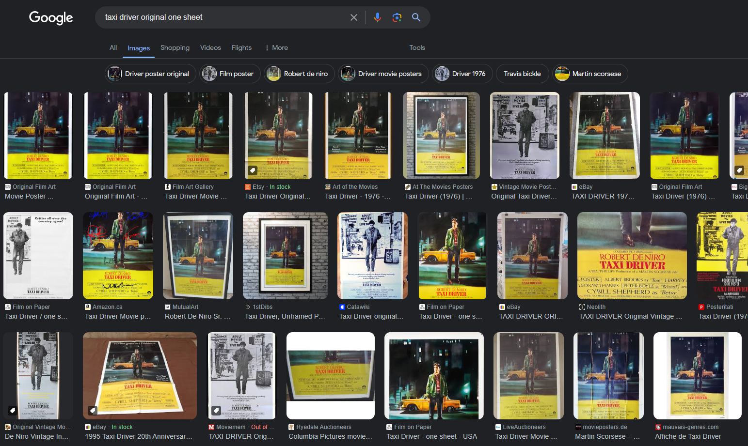Open the Film Art Gallery poster thumbnail
Screen dimensions: 748x446
[198, 136]
